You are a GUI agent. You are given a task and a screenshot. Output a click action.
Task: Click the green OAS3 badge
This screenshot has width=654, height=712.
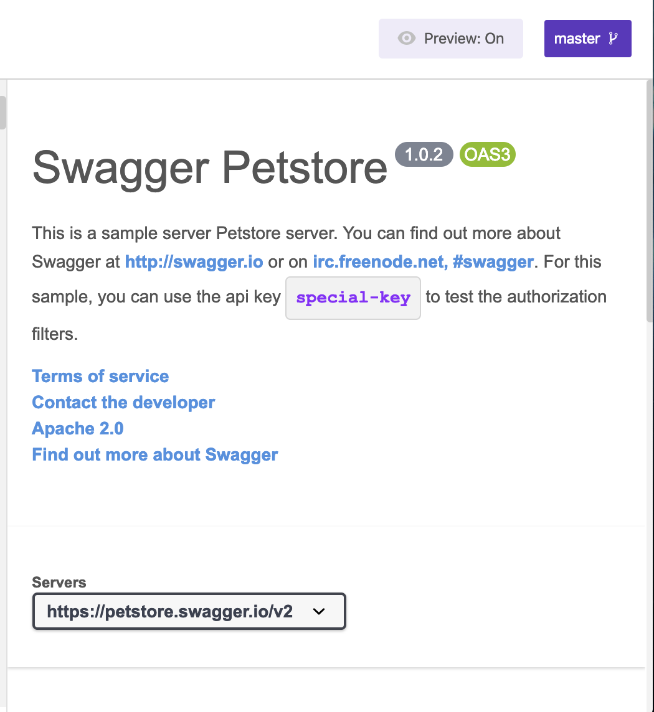488,154
